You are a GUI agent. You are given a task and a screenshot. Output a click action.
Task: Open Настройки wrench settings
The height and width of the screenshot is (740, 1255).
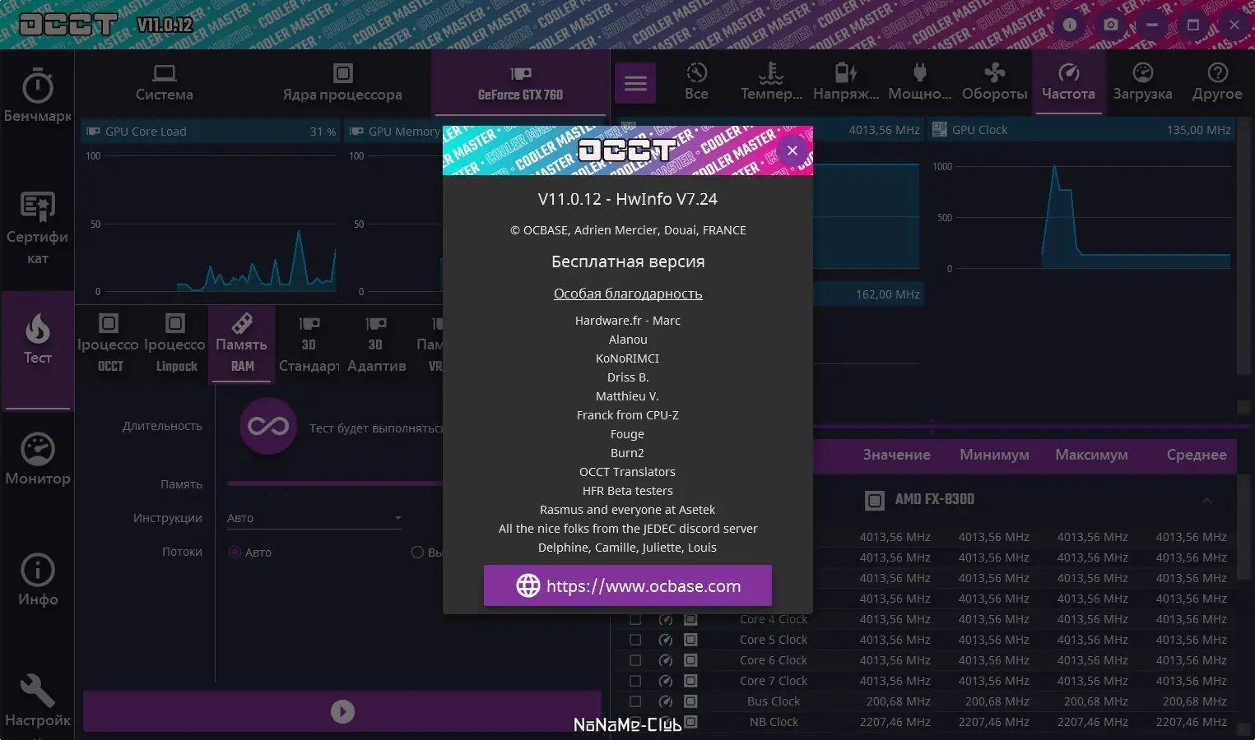coord(37,701)
